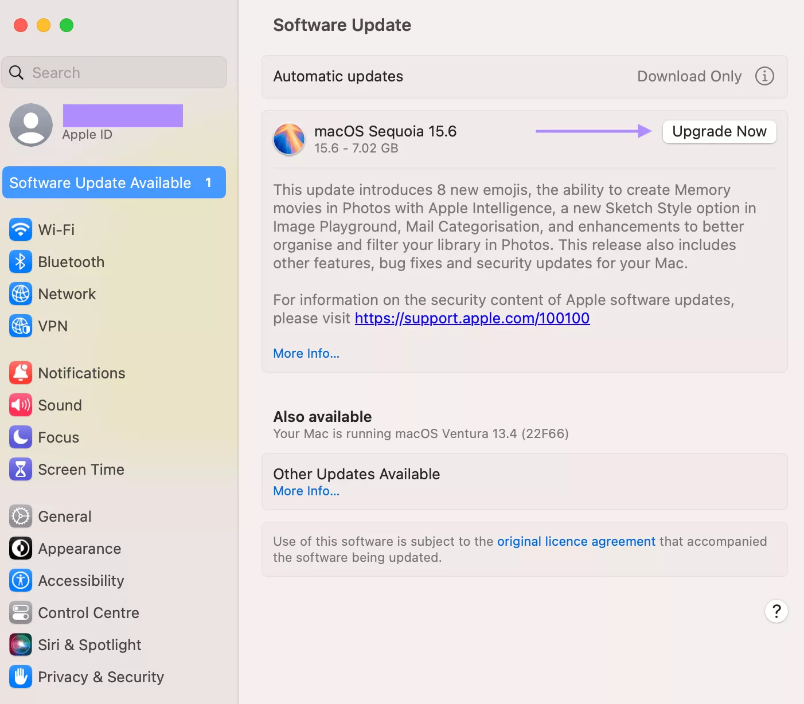Open the support.apple.com/100100 link
The image size is (804, 704).
pyautogui.click(x=472, y=318)
